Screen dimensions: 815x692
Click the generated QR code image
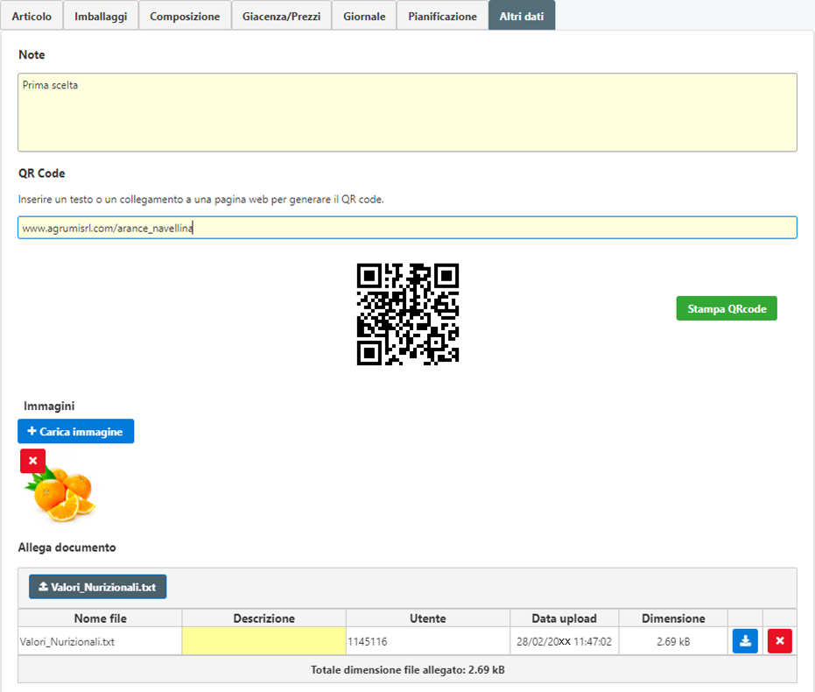tap(408, 314)
